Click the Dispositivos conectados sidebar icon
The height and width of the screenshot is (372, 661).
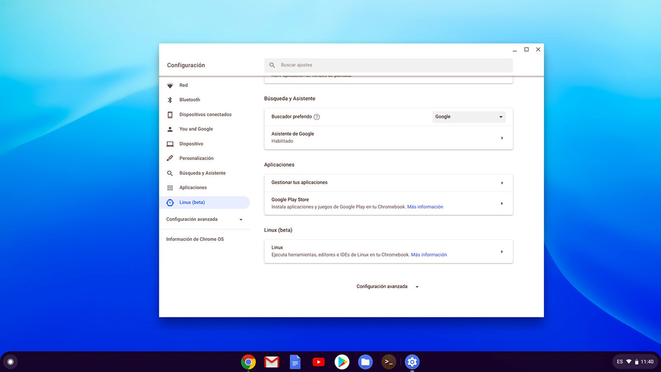click(x=170, y=114)
